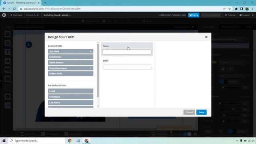Open the Chrome profile avatar

click(247, 9)
